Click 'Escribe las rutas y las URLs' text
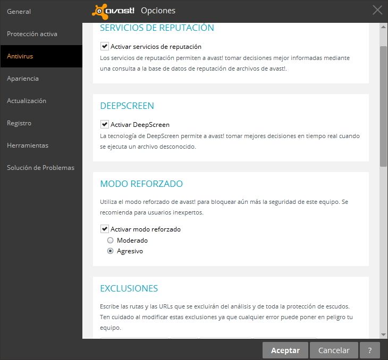This screenshot has height=360, width=388. point(226,317)
